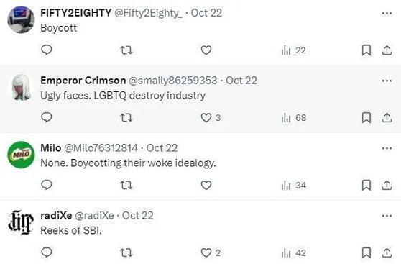Viewport: 401px width, 264px height.
Task: Bookmark radiXe's tweet
Action: click(367, 252)
